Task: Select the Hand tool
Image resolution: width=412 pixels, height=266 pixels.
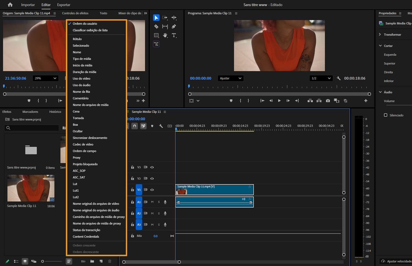Action: pos(165,35)
